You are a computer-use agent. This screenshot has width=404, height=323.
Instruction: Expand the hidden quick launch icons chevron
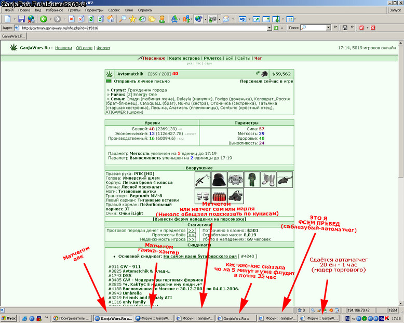(47, 317)
